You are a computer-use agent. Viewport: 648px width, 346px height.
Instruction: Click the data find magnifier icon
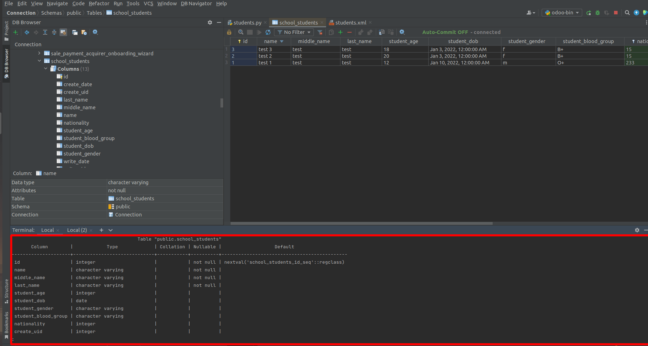241,32
